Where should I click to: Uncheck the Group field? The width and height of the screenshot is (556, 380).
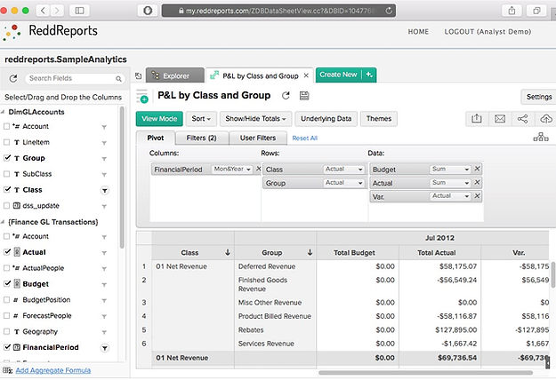coord(6,158)
